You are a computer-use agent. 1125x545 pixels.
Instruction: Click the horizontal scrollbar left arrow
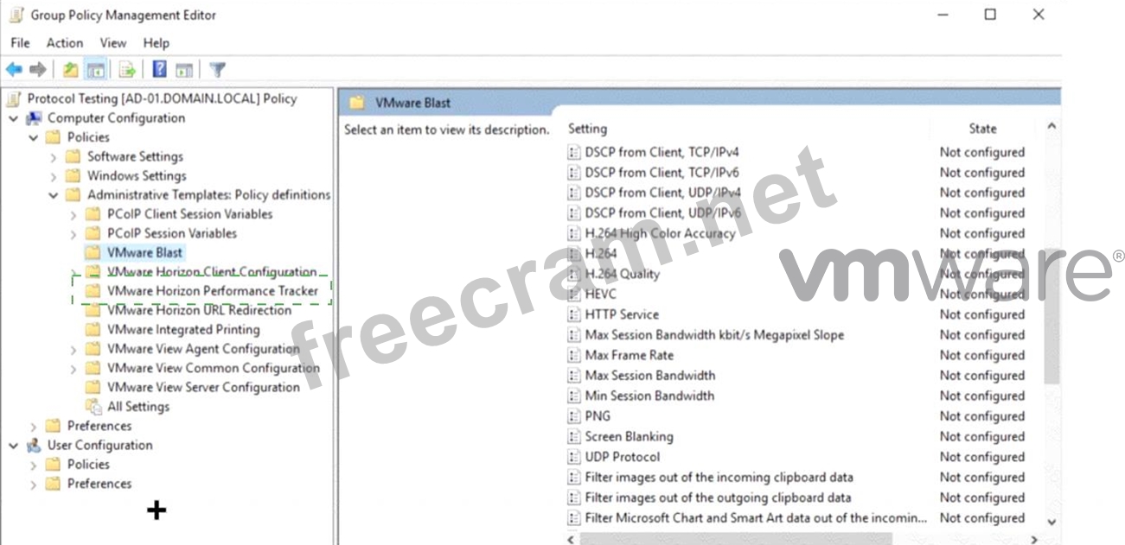pyautogui.click(x=571, y=539)
